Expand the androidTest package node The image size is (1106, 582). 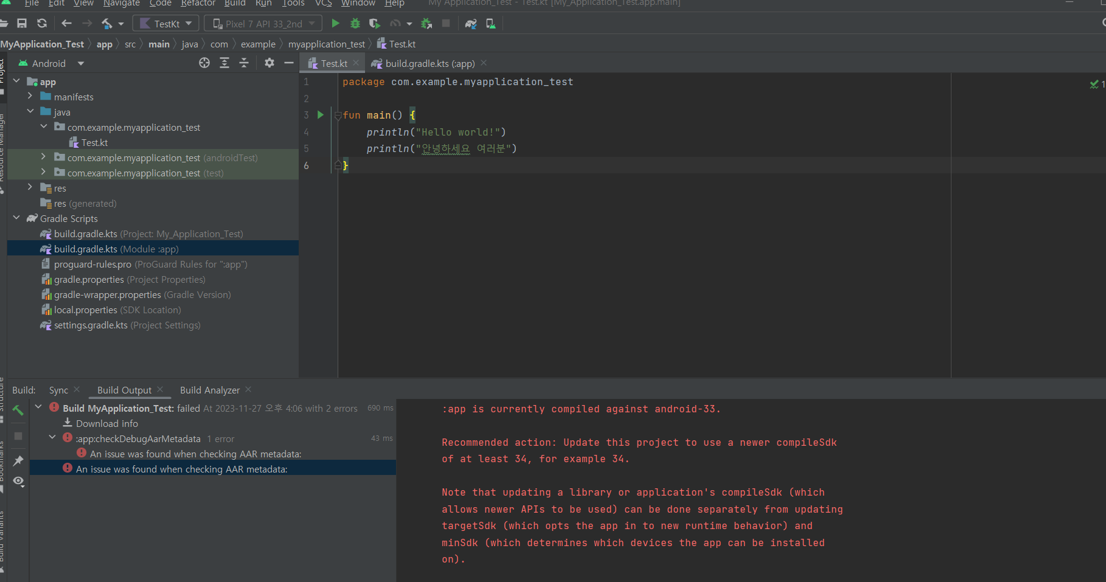[43, 157]
